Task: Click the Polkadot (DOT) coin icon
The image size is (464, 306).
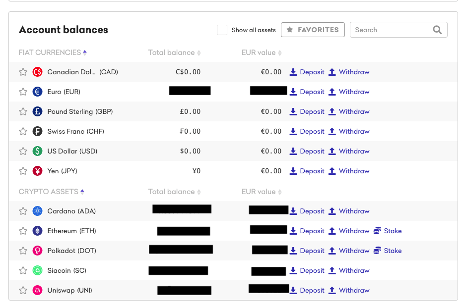Action: pyautogui.click(x=38, y=251)
